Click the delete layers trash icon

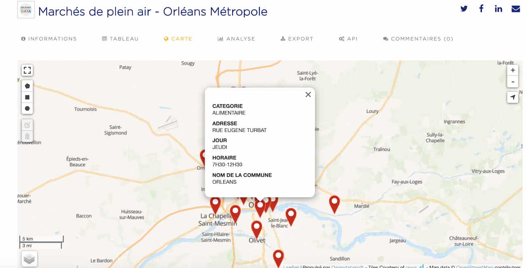(x=27, y=136)
